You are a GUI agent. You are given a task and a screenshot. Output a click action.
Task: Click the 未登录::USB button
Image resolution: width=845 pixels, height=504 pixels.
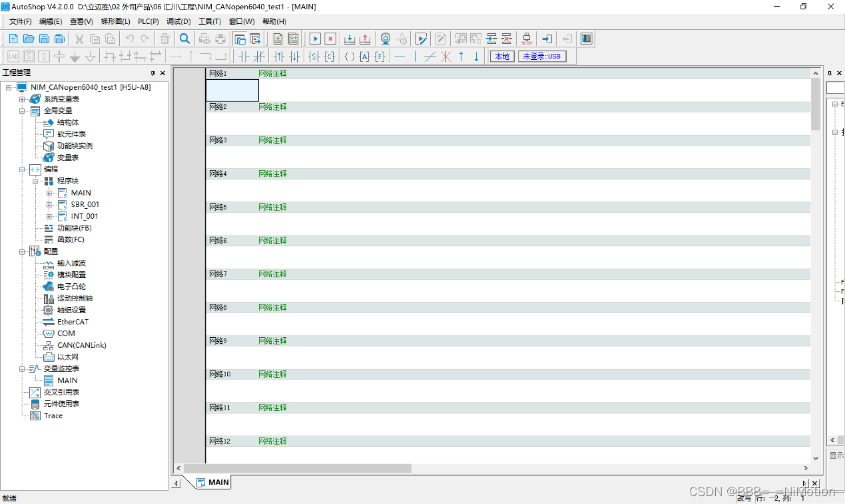pyautogui.click(x=542, y=57)
